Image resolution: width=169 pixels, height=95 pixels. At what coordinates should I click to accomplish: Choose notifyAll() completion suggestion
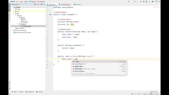coord(99,64)
